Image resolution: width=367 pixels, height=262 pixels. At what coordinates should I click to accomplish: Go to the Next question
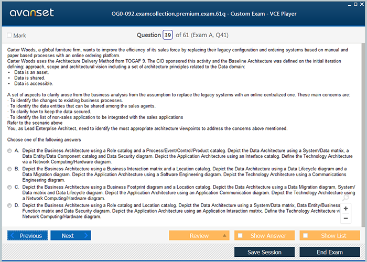71,235
